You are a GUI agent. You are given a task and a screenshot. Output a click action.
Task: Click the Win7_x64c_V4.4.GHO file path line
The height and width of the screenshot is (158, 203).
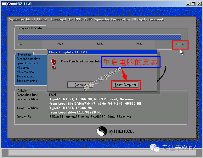point(95,103)
